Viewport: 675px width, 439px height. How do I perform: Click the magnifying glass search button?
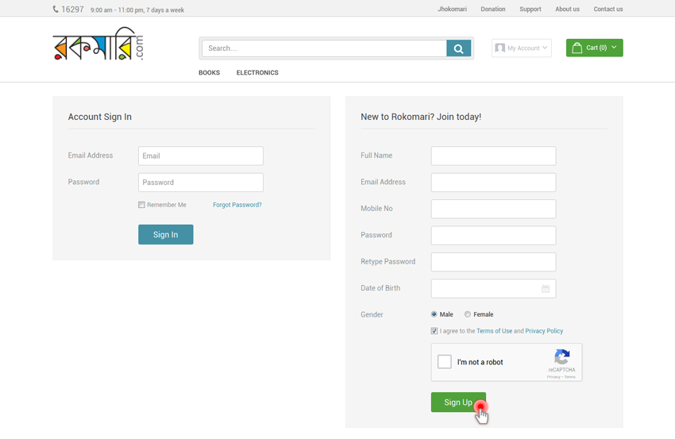coord(458,48)
